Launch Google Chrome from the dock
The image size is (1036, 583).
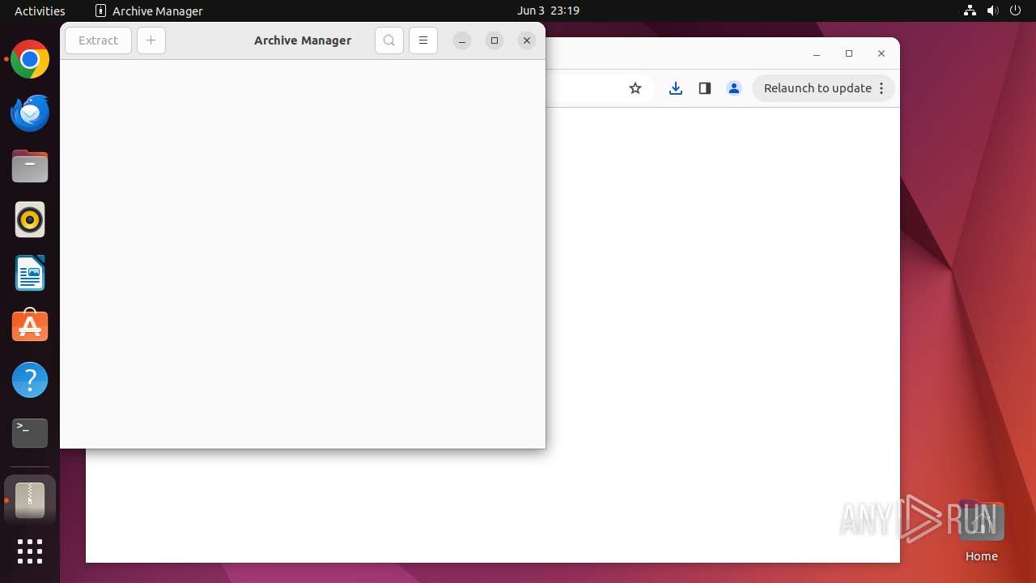(30, 59)
